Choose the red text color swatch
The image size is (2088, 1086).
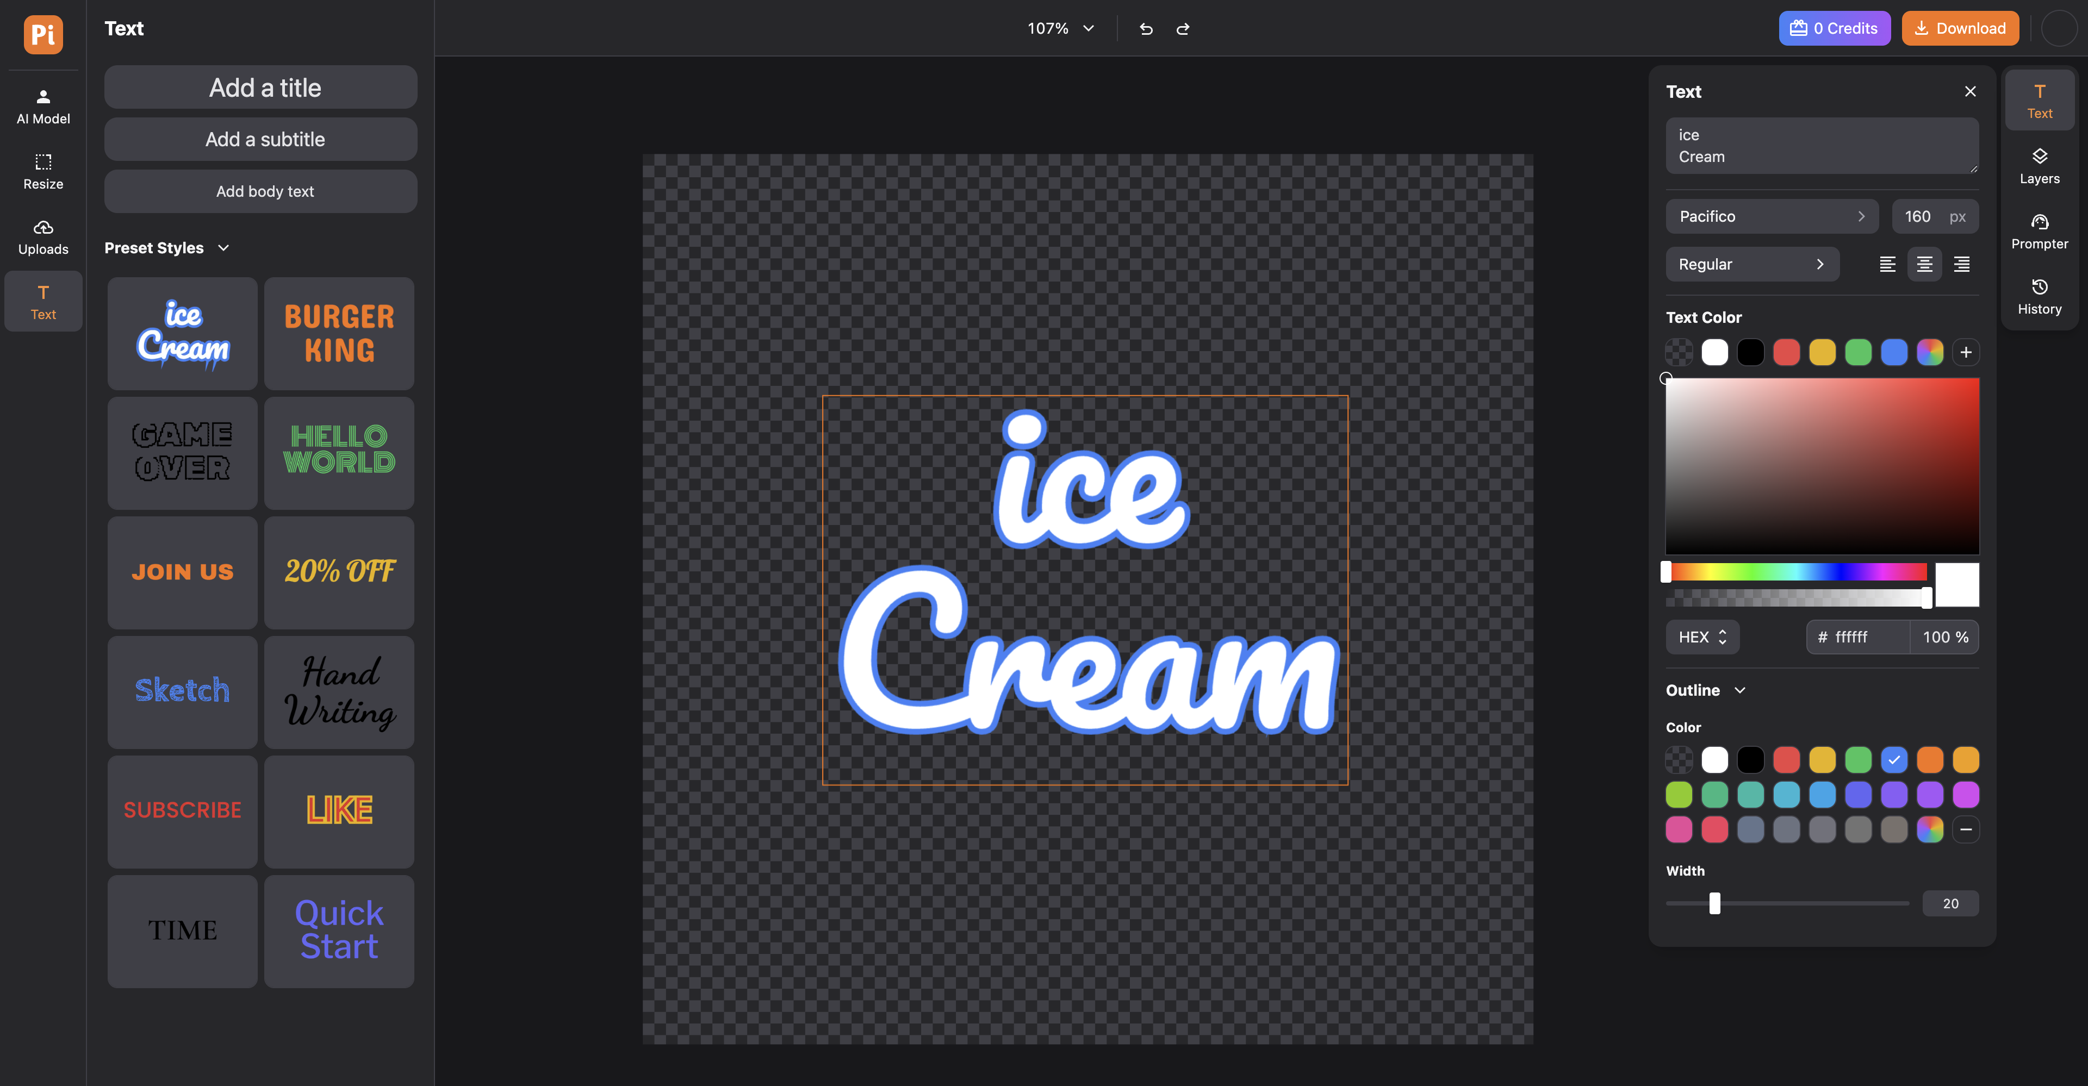pyautogui.click(x=1786, y=353)
